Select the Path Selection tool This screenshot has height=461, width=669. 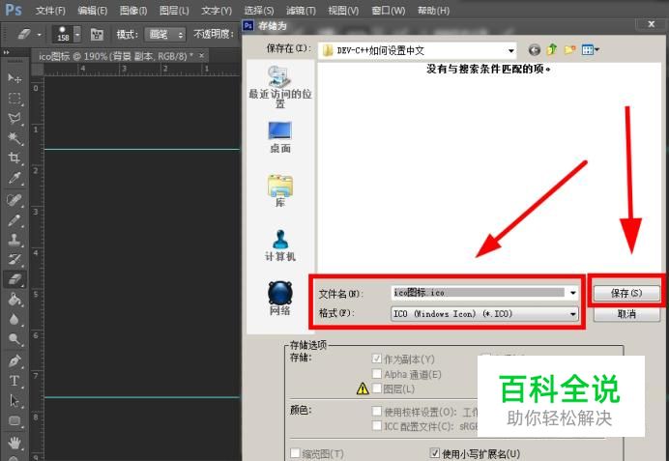point(15,401)
